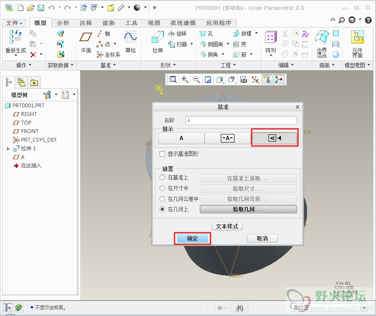The image size is (376, 316).
Task: Choose the Hole (孔) tool
Action: 206,33
